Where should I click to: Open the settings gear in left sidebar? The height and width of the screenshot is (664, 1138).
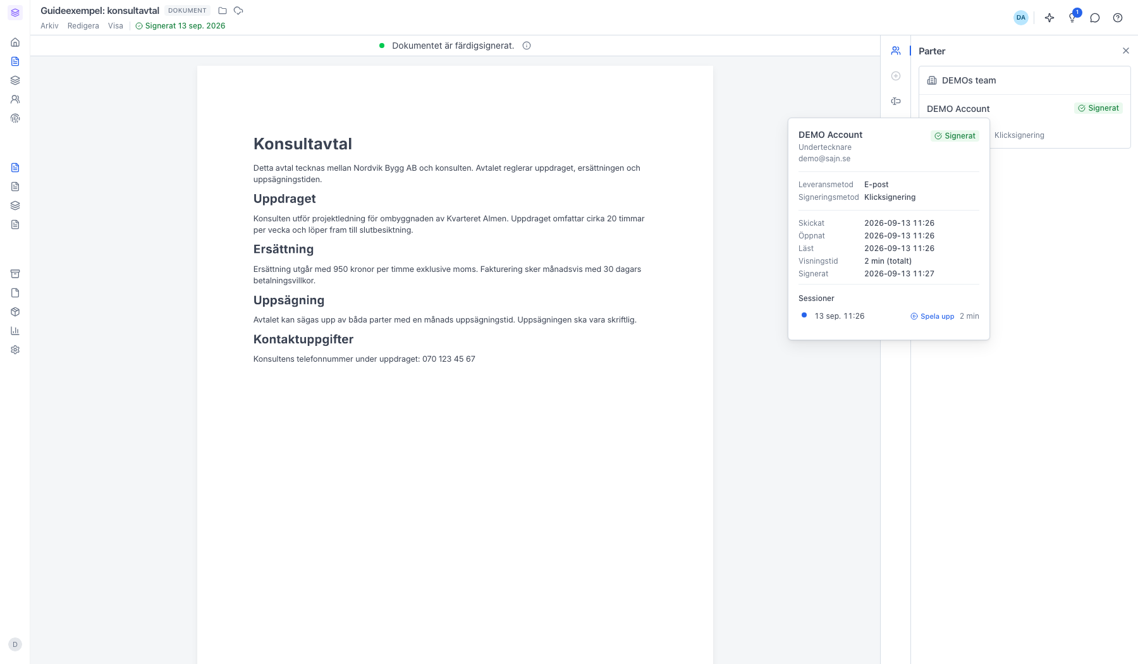coord(15,350)
